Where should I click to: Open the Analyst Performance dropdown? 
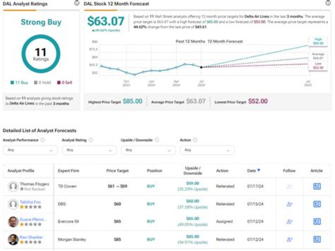coord(30,150)
